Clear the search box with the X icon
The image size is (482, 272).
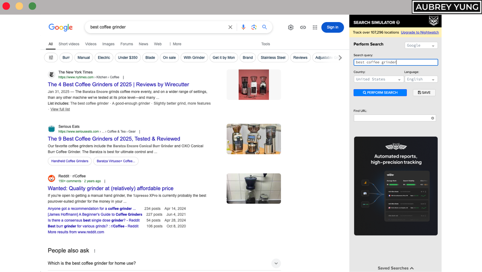pyautogui.click(x=230, y=27)
